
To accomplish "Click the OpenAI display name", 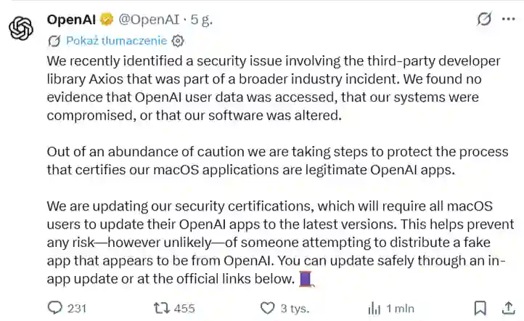I will pyautogui.click(x=71, y=20).
